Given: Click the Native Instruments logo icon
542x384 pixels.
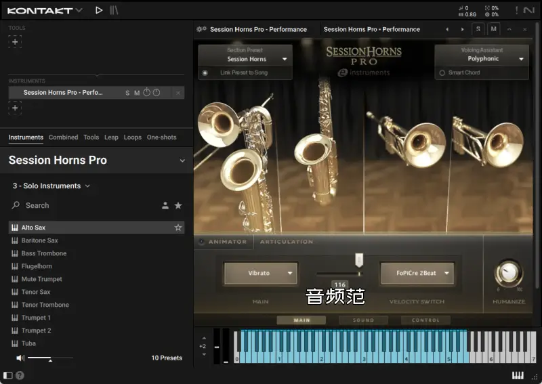Looking at the screenshot, I should click(529, 10).
